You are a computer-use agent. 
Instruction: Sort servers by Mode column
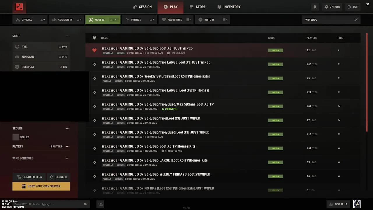[272, 38]
